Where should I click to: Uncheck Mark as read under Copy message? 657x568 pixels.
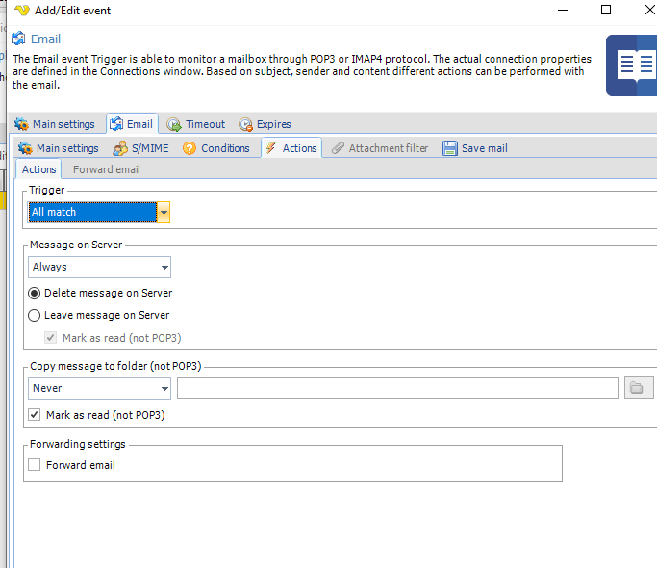click(36, 415)
